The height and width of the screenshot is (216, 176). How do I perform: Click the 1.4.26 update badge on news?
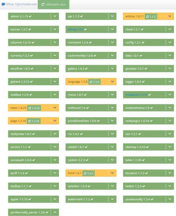(x=34, y=108)
